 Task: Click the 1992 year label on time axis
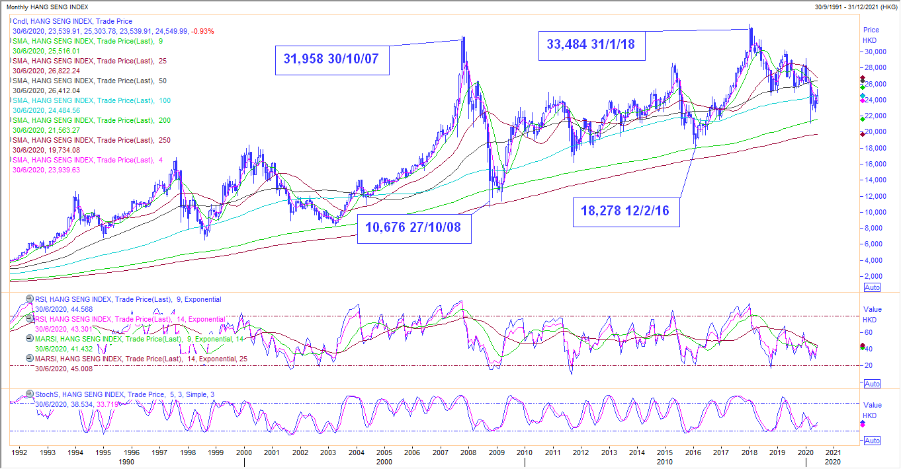click(x=19, y=452)
